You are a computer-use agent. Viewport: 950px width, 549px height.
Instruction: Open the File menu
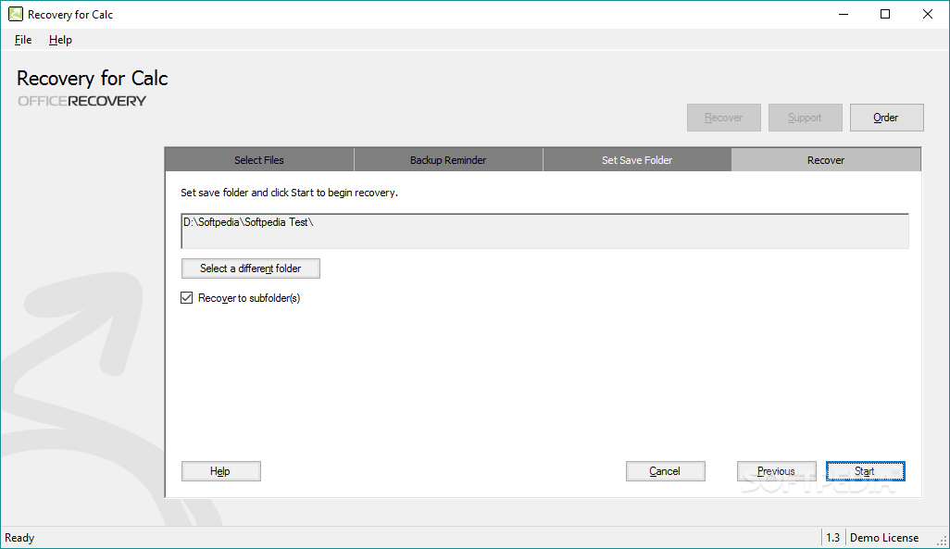23,40
